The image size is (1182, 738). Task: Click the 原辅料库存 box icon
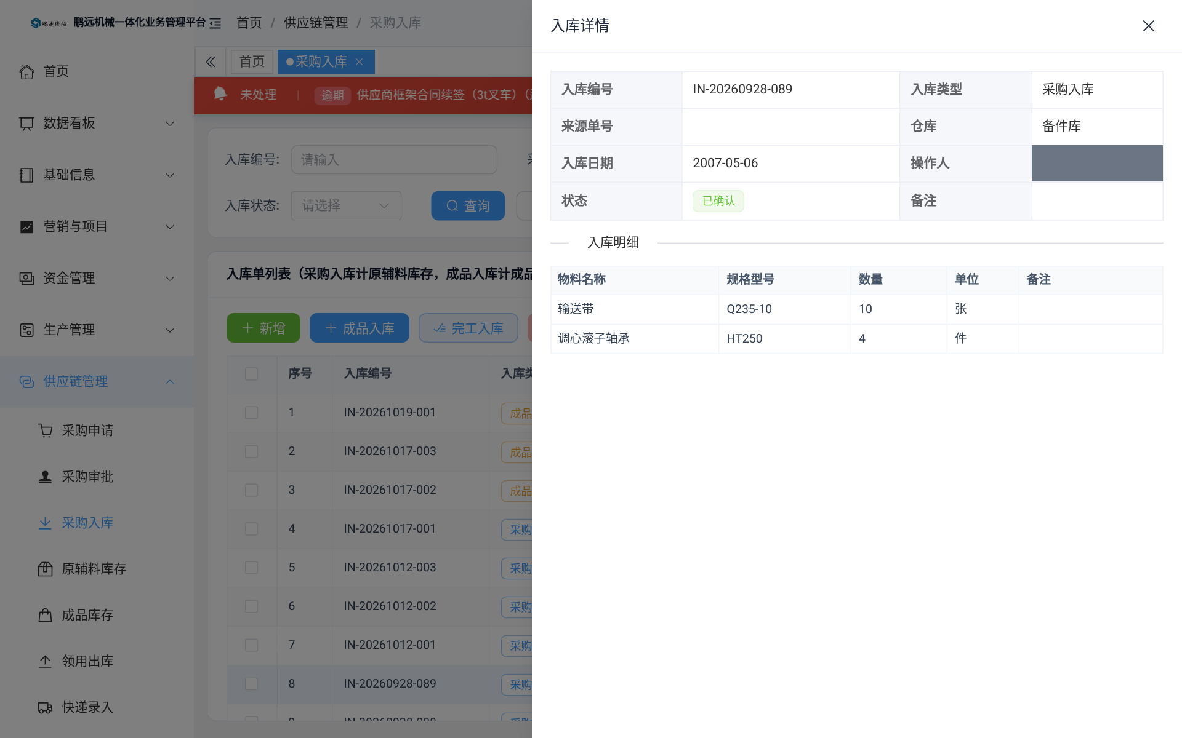point(45,569)
